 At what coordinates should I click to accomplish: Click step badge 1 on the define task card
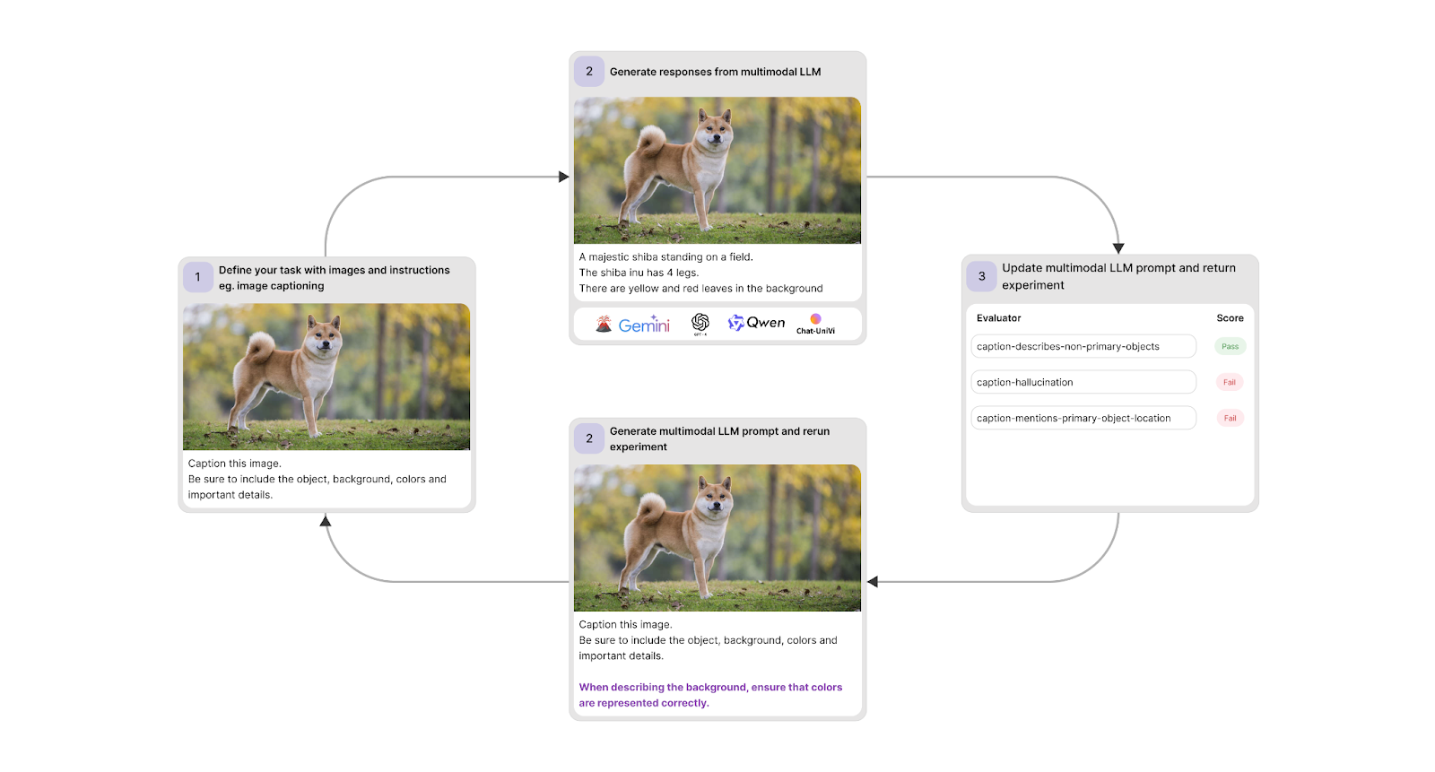tap(198, 277)
